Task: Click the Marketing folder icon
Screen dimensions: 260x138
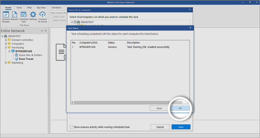Action: click(x=9, y=63)
